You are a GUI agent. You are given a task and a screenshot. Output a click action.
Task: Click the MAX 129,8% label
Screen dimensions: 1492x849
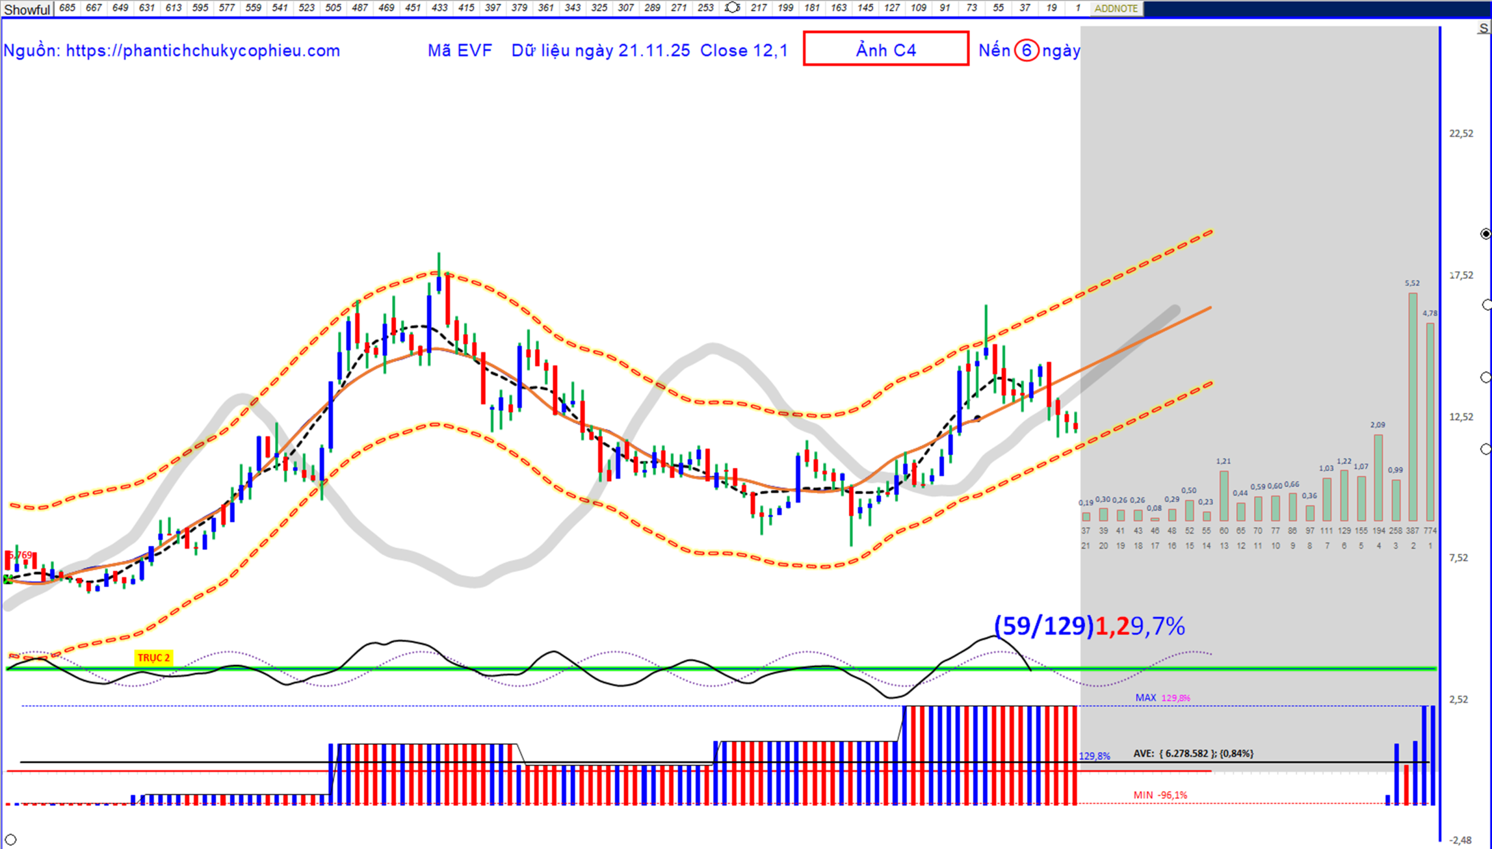[1162, 698]
